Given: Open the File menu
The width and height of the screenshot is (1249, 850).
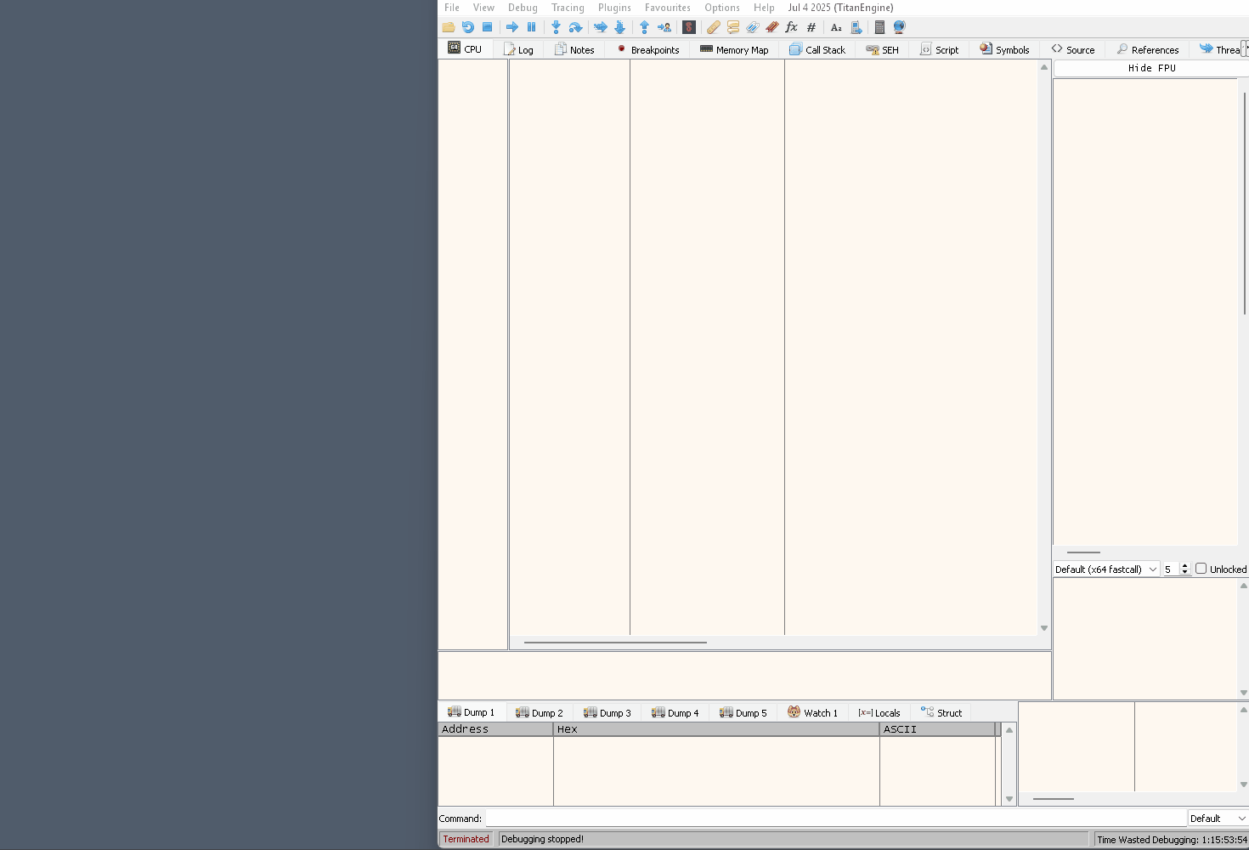Looking at the screenshot, I should point(452,8).
